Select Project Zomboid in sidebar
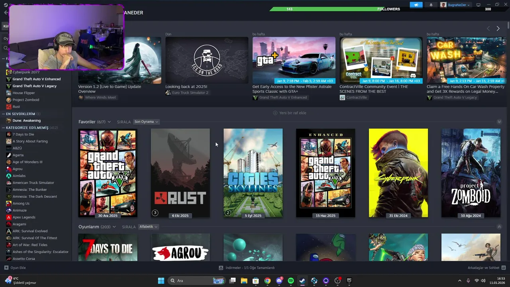 click(25, 100)
